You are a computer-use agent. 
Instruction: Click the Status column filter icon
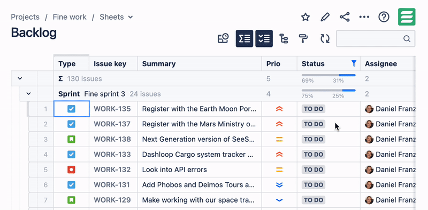click(354, 63)
